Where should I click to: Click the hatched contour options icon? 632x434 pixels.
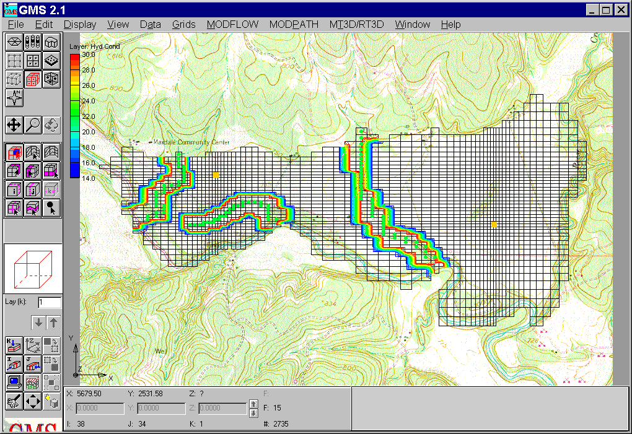point(33,383)
